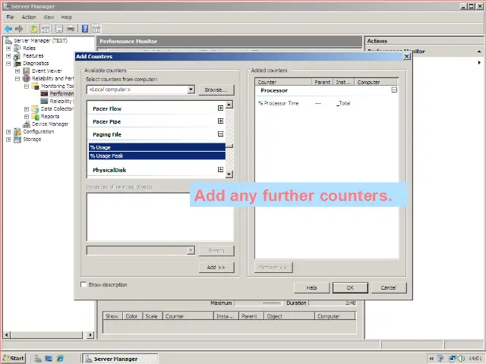This screenshot has height=364, width=486.
Task: Close the Add Counters dialog
Action: [407, 56]
